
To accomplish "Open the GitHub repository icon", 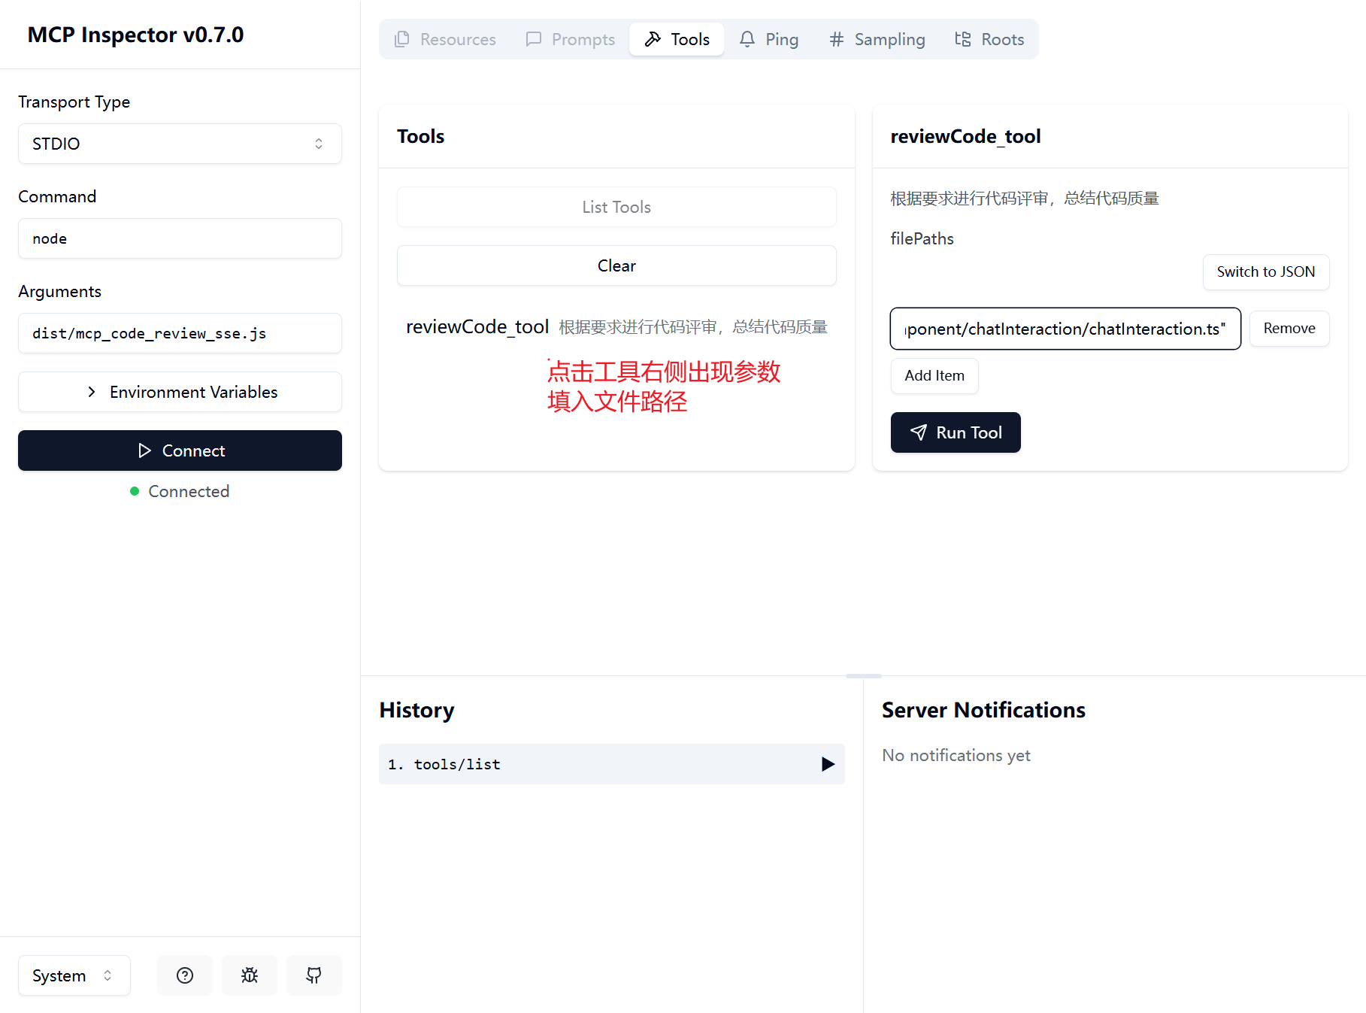I will pyautogui.click(x=314, y=975).
